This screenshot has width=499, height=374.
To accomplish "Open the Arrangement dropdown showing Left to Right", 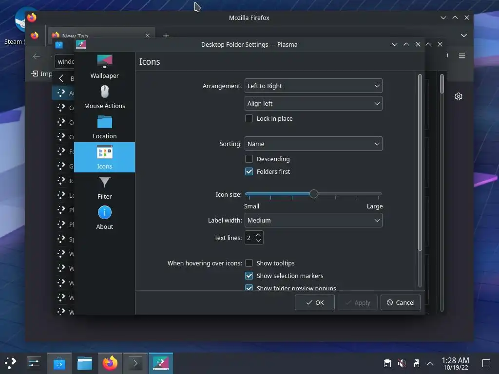I will click(313, 86).
